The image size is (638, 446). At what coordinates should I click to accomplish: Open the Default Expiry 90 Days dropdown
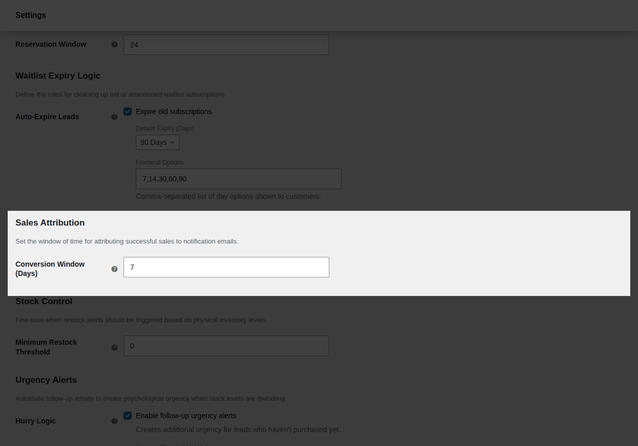[x=157, y=142]
